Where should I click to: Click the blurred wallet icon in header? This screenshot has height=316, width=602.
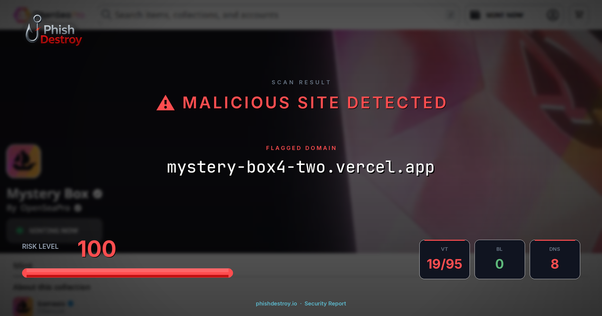475,15
